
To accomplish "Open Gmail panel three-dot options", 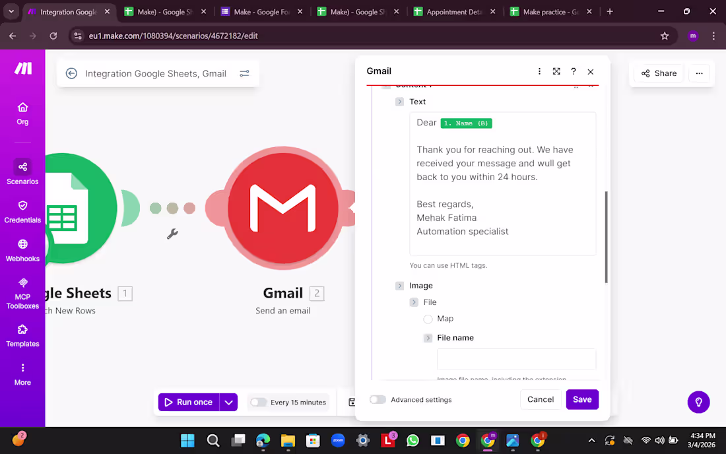I will coord(539,71).
